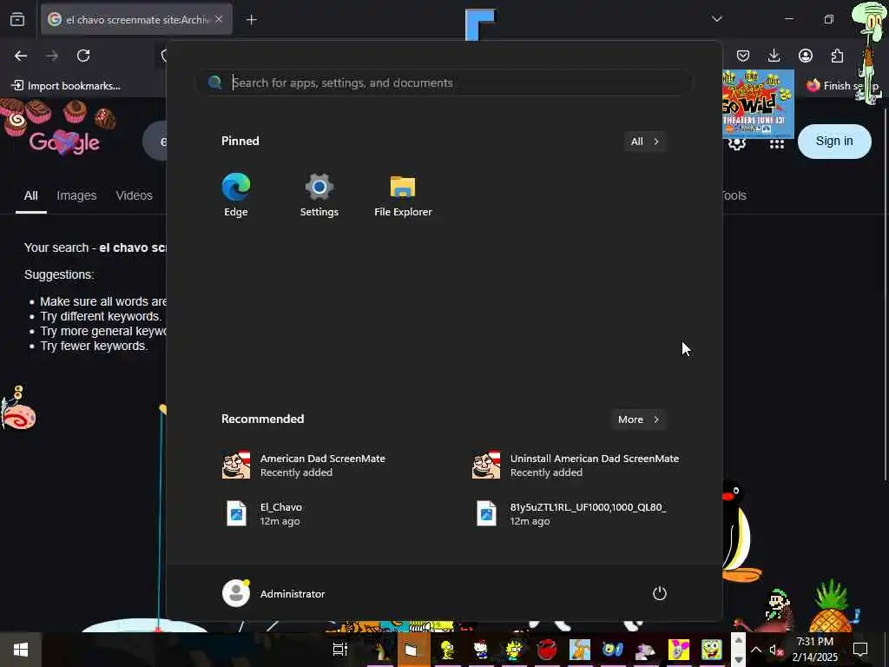Open a new browser tab
The width and height of the screenshot is (889, 667).
pyautogui.click(x=251, y=20)
